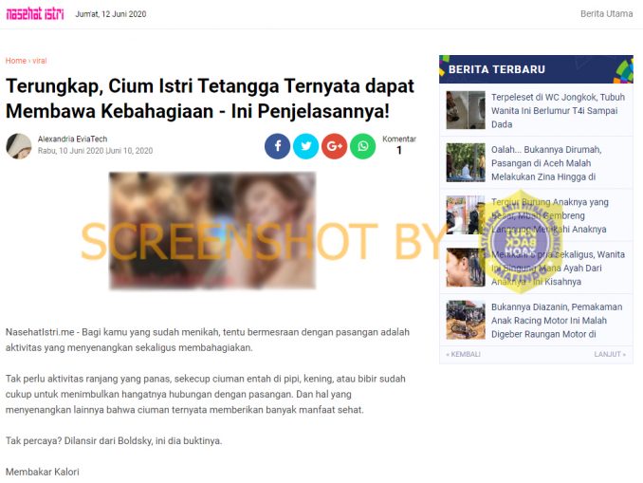This screenshot has height=483, width=643.
Task: Open author Alexandria EviaTech's avatar
Action: pyautogui.click(x=18, y=146)
